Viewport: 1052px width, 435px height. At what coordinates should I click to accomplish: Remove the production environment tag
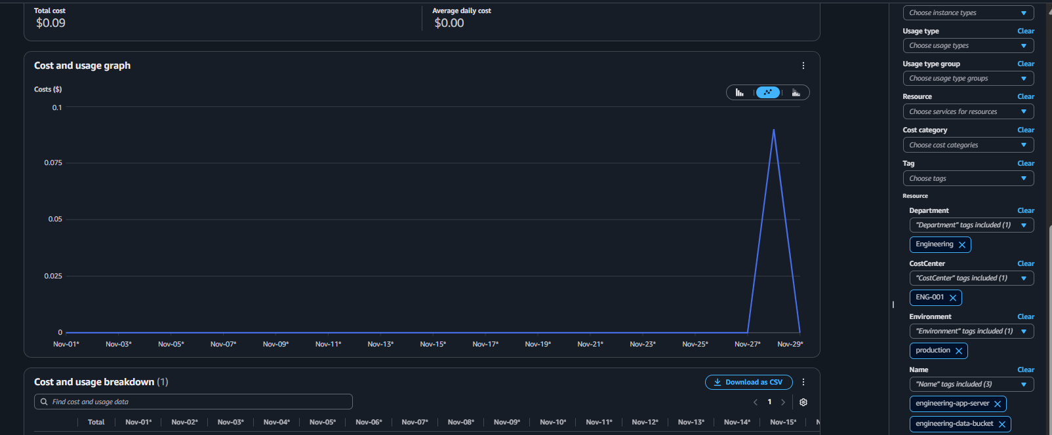pos(959,351)
